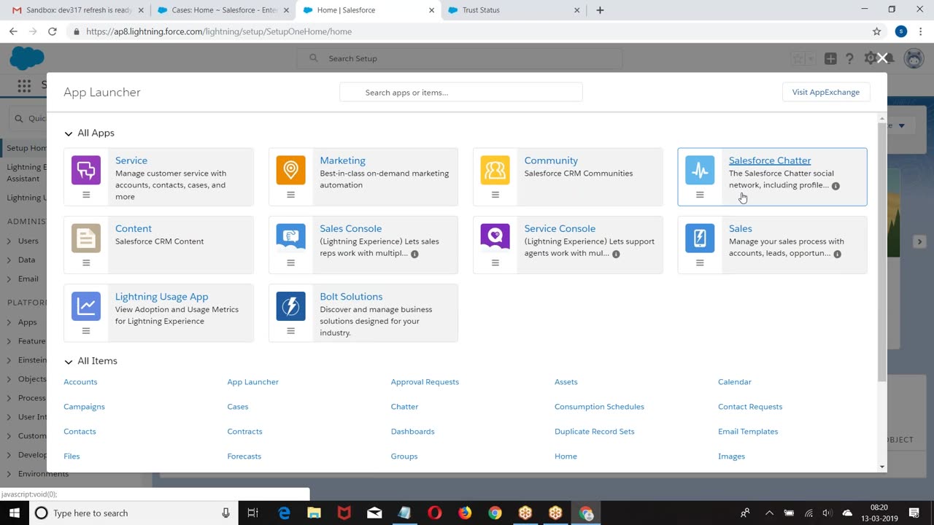Expand Apps in Setup sidebar
The height and width of the screenshot is (525, 934).
(9, 322)
